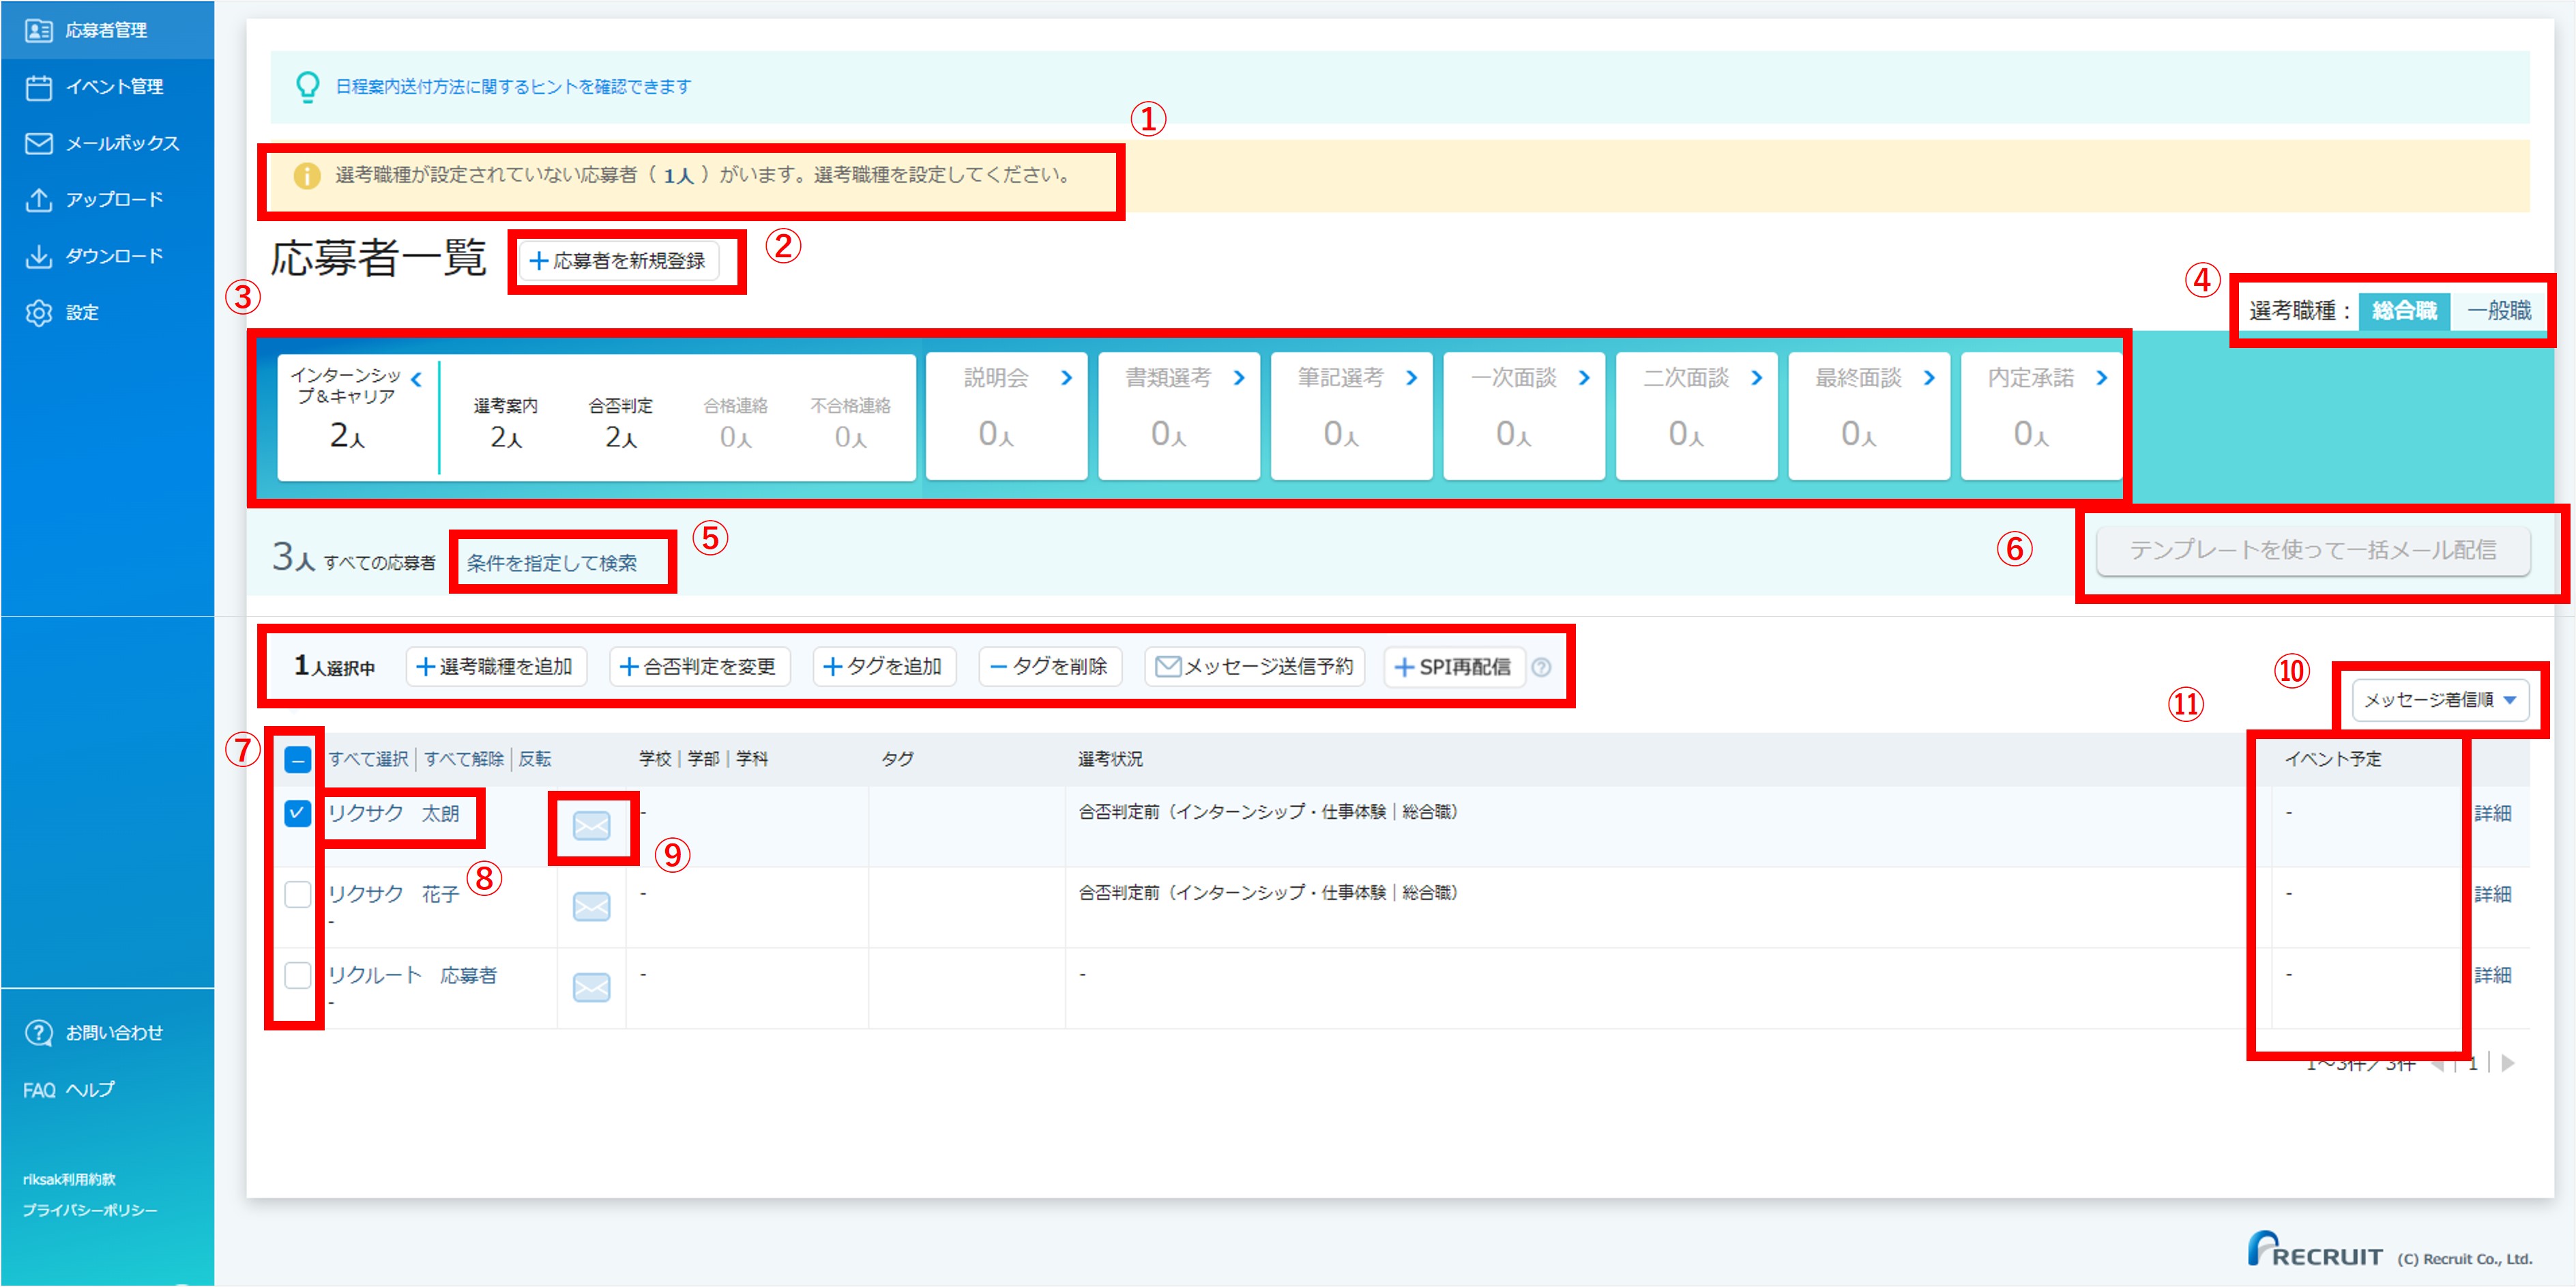The height and width of the screenshot is (1287, 2576).
Task: Select 総合職 selection job type
Action: point(2404,311)
